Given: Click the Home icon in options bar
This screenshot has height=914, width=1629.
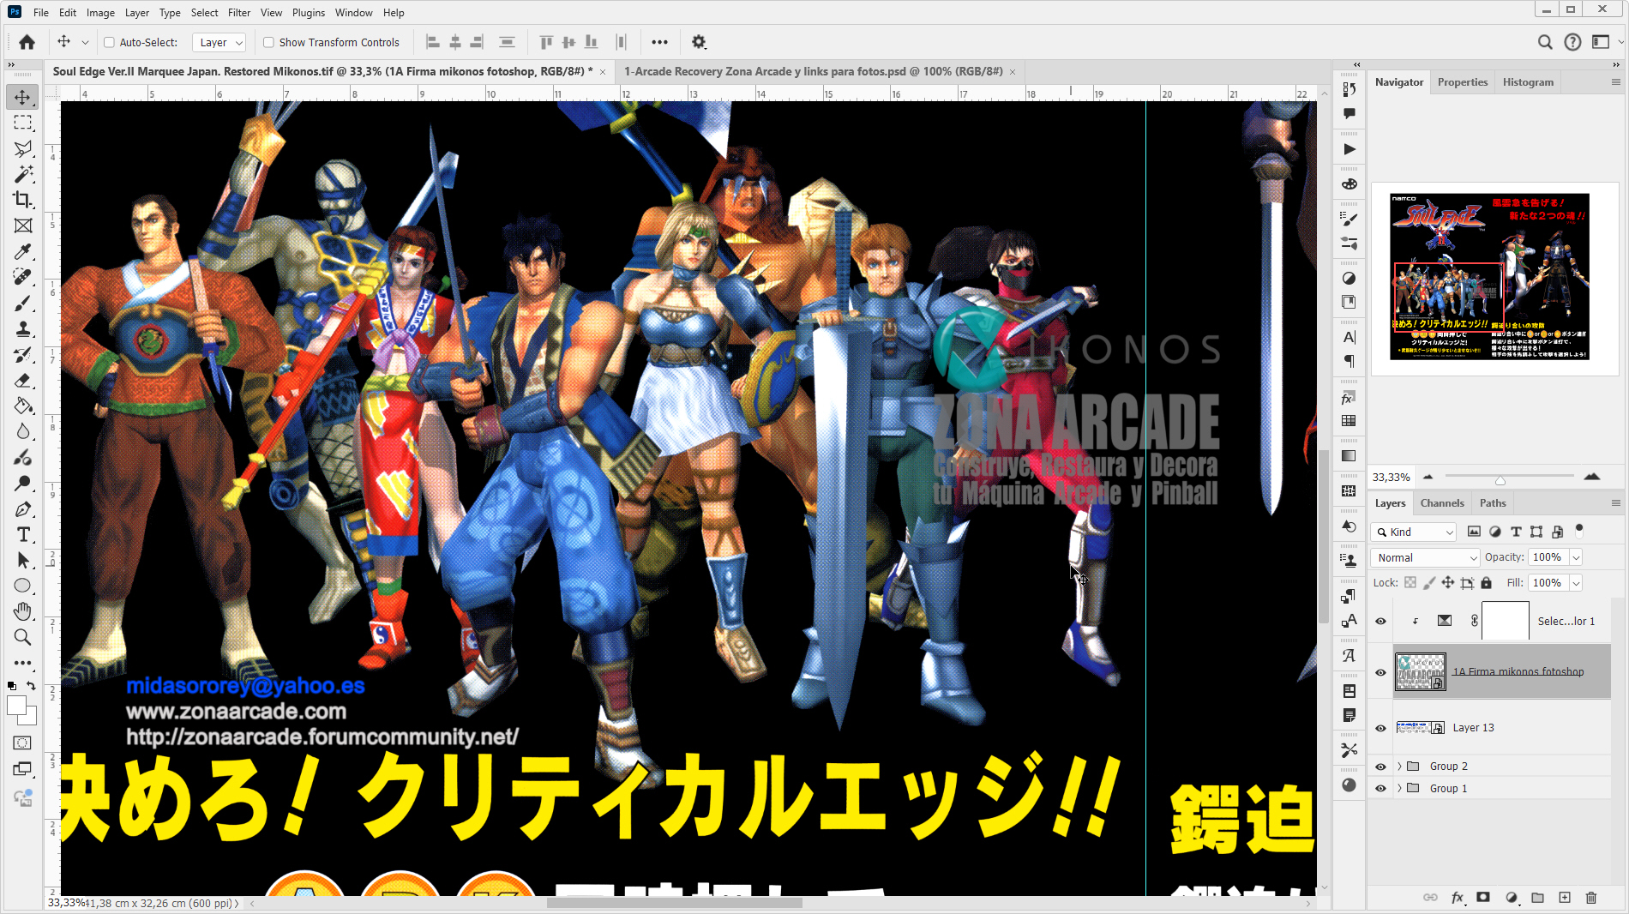Looking at the screenshot, I should click(x=27, y=42).
